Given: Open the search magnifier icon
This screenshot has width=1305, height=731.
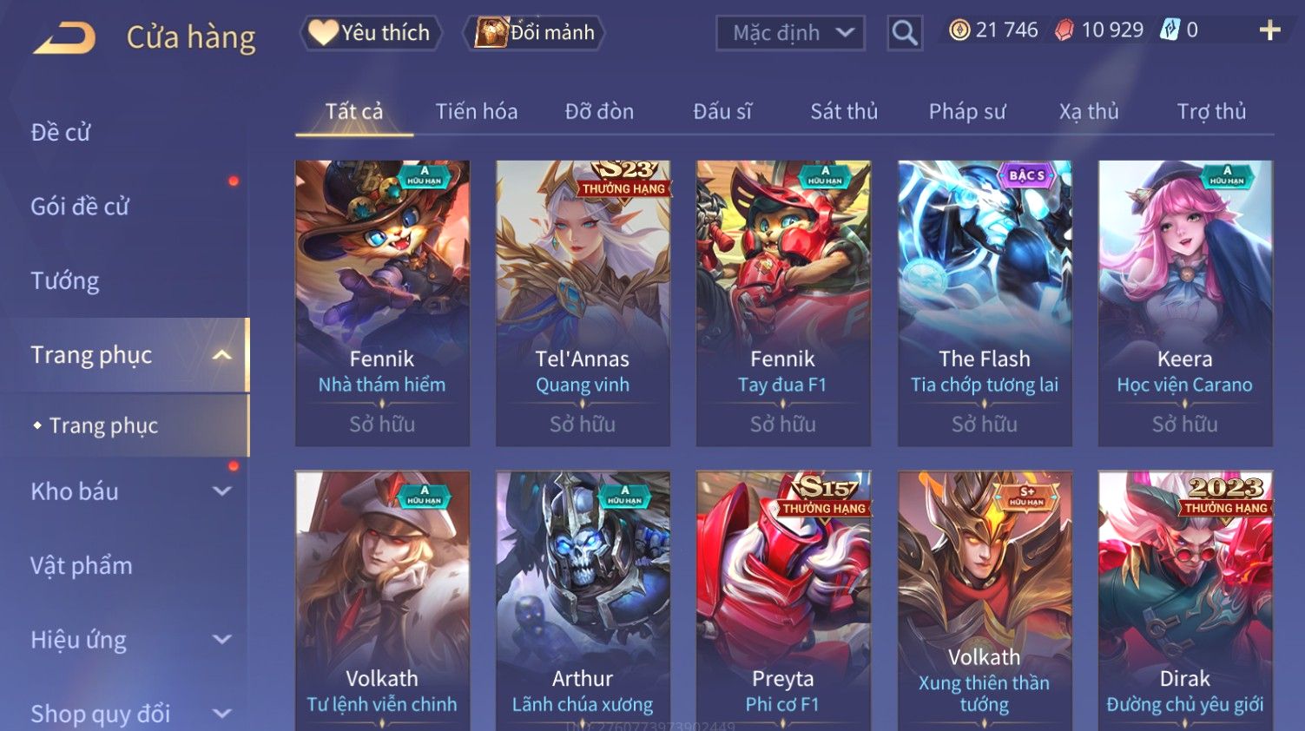Looking at the screenshot, I should (904, 33).
